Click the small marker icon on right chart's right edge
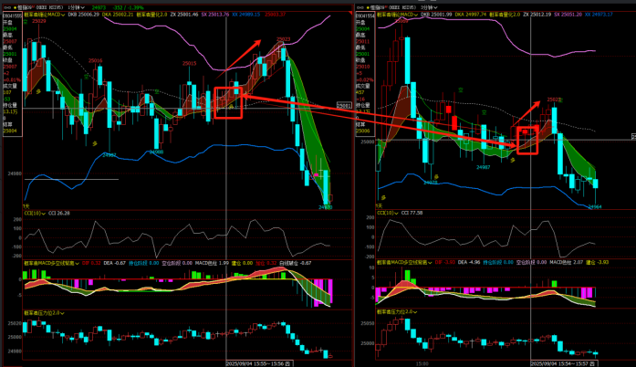636x367 pixels. pyautogui.click(x=632, y=136)
